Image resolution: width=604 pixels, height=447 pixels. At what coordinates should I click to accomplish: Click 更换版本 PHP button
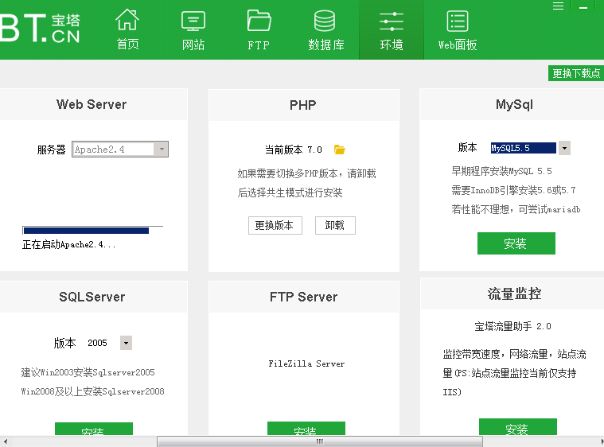click(x=275, y=225)
